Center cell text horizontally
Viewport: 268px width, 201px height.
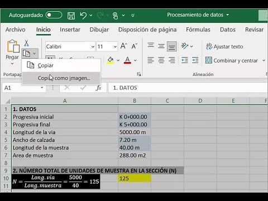161,60
